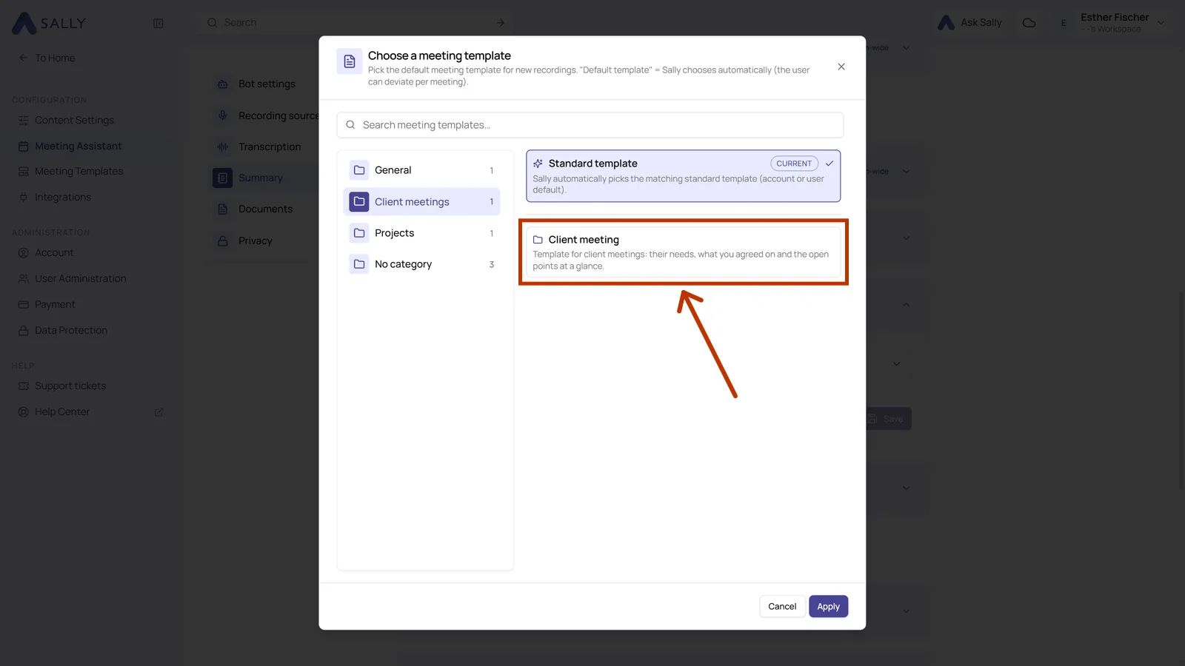Click the General folder icon
This screenshot has height=666, width=1185.
pos(359,170)
